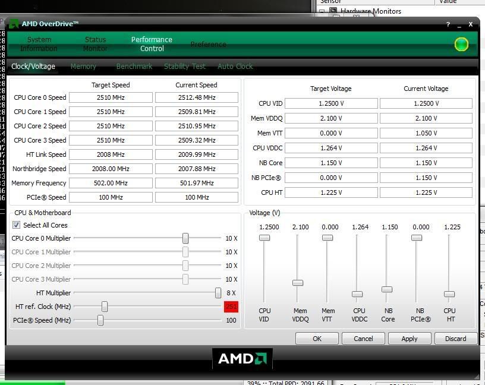Screen dimensions: 485x385
Task: Open the Preference tab
Action: (x=208, y=44)
